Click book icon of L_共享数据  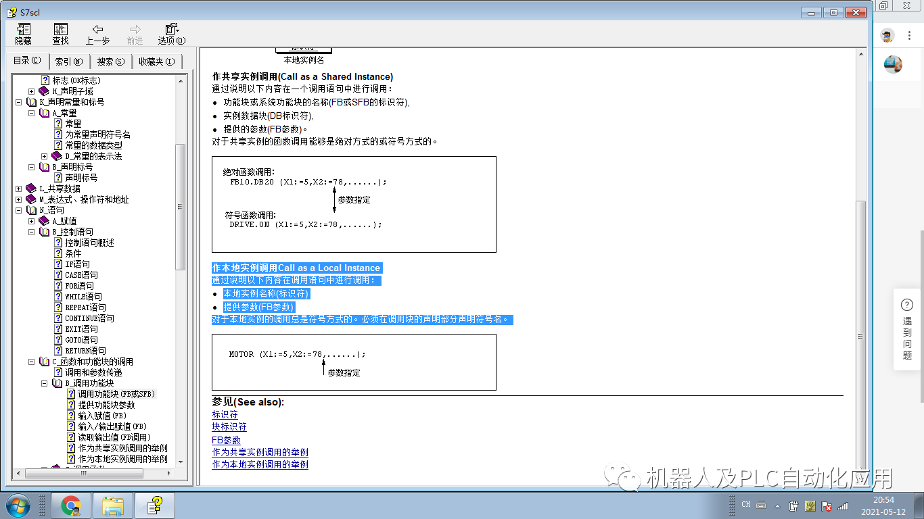[x=31, y=189]
